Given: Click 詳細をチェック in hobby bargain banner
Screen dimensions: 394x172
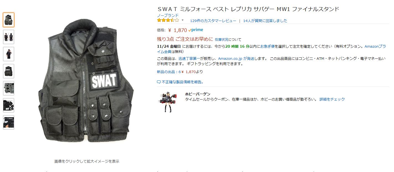Looking at the screenshot, I should 332,99.
